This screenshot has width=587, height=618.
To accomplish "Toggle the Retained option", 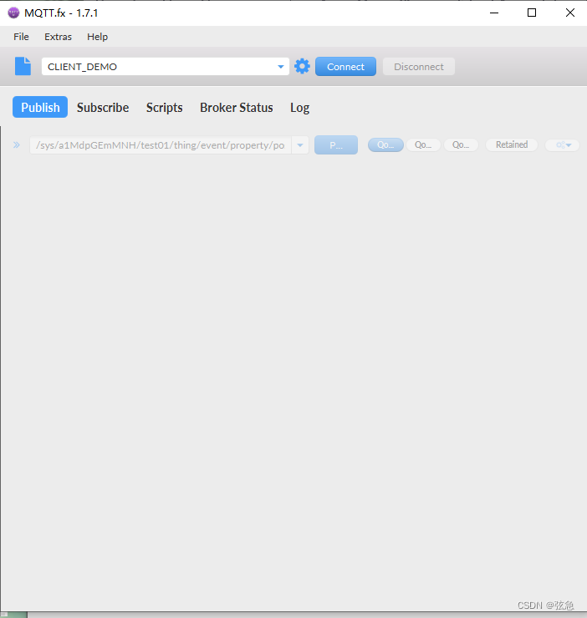I will pos(512,145).
